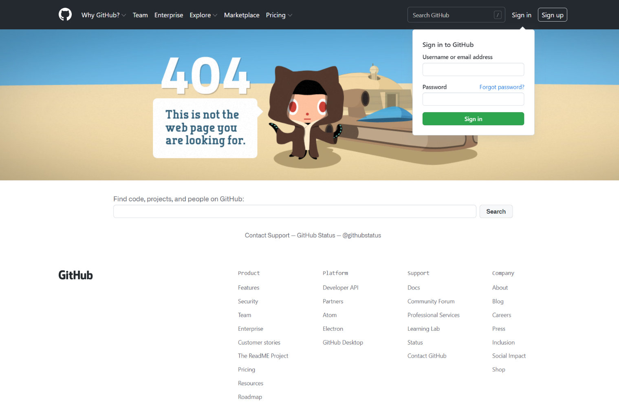Open Press footer link
Viewport: 619px width, 411px height.
coord(498,329)
